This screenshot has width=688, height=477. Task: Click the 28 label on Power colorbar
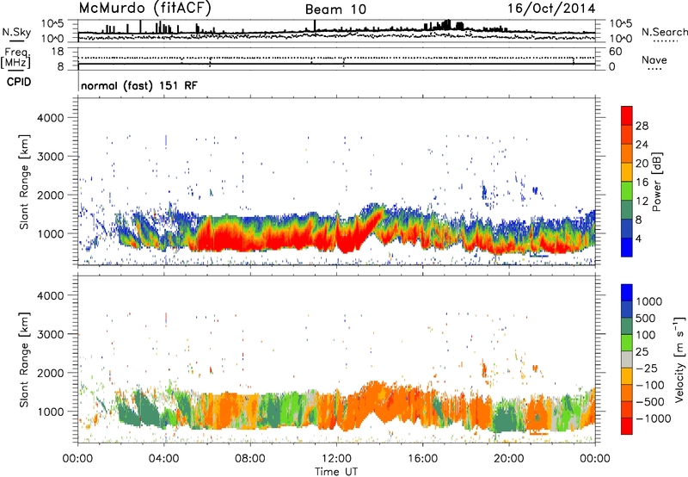pos(642,126)
